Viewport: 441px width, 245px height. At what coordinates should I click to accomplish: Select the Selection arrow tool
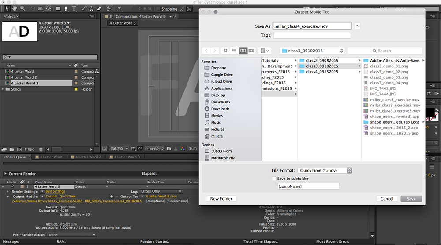[7, 8]
